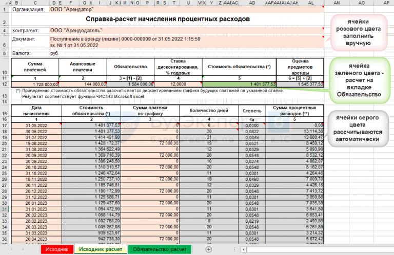Click header Ставка дисконтирования, % годовых
This screenshot has height=255, width=394.
pyautogui.click(x=178, y=67)
